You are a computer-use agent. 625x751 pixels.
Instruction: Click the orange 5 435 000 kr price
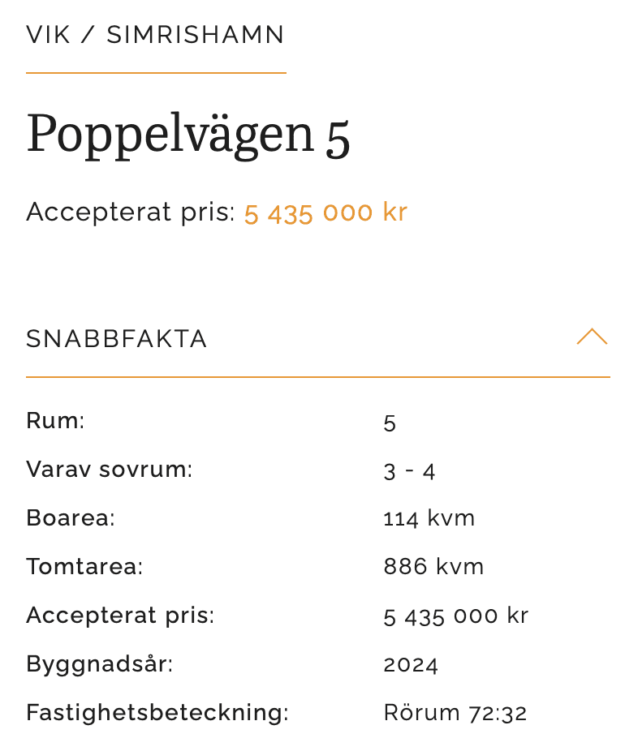(325, 212)
